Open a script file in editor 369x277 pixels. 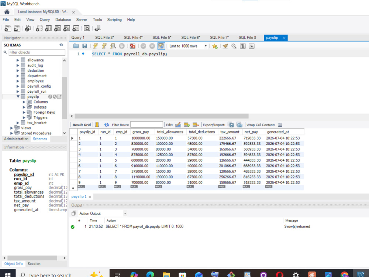click(76, 46)
